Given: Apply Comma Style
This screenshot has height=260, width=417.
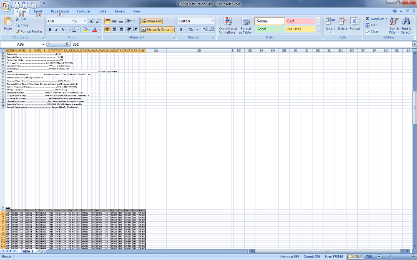Looking at the screenshot, I should (x=197, y=30).
